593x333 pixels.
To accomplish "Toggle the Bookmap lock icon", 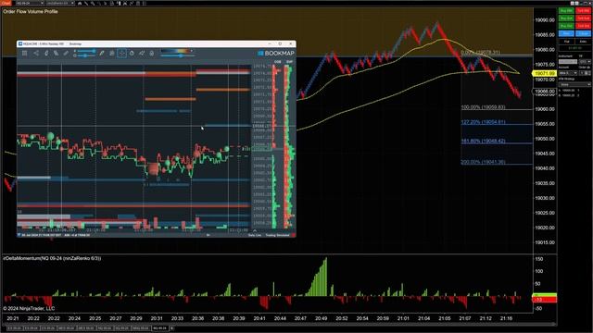I will [152, 54].
